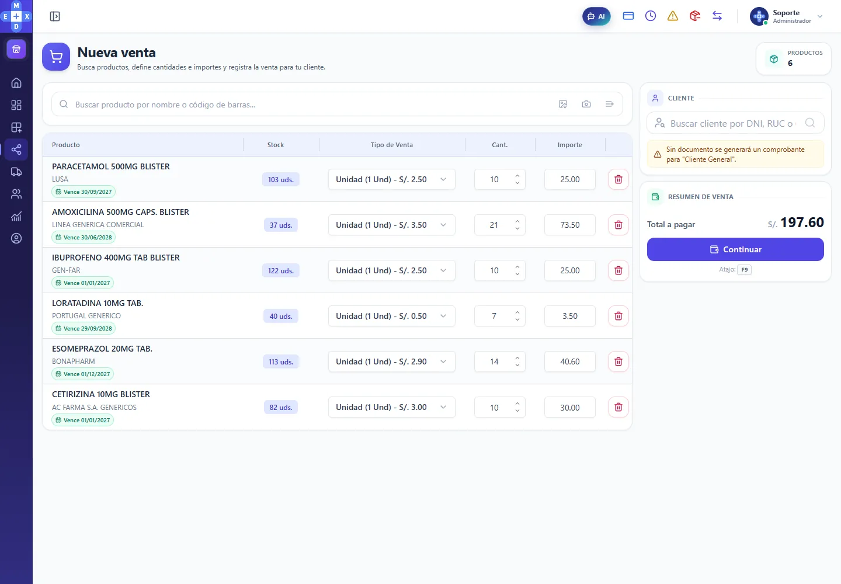
Task: Expand sale type dropdown for Cetirizina 10MG
Action: click(391, 407)
